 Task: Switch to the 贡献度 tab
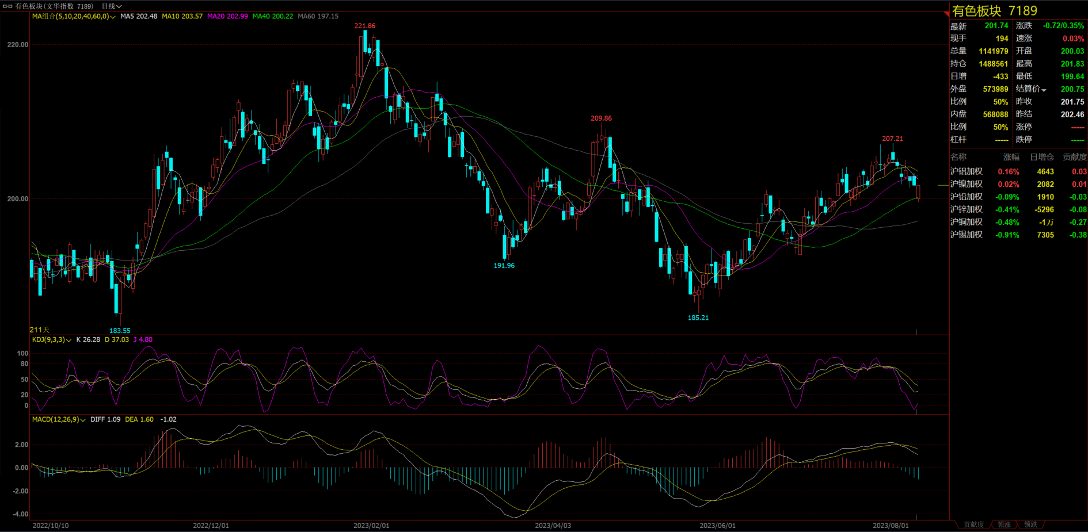[x=973, y=525]
